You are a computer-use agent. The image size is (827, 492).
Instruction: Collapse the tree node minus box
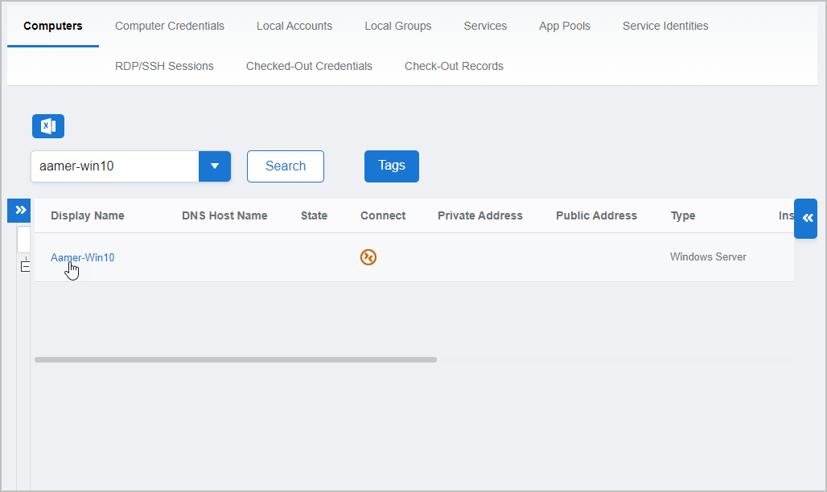pyautogui.click(x=25, y=266)
